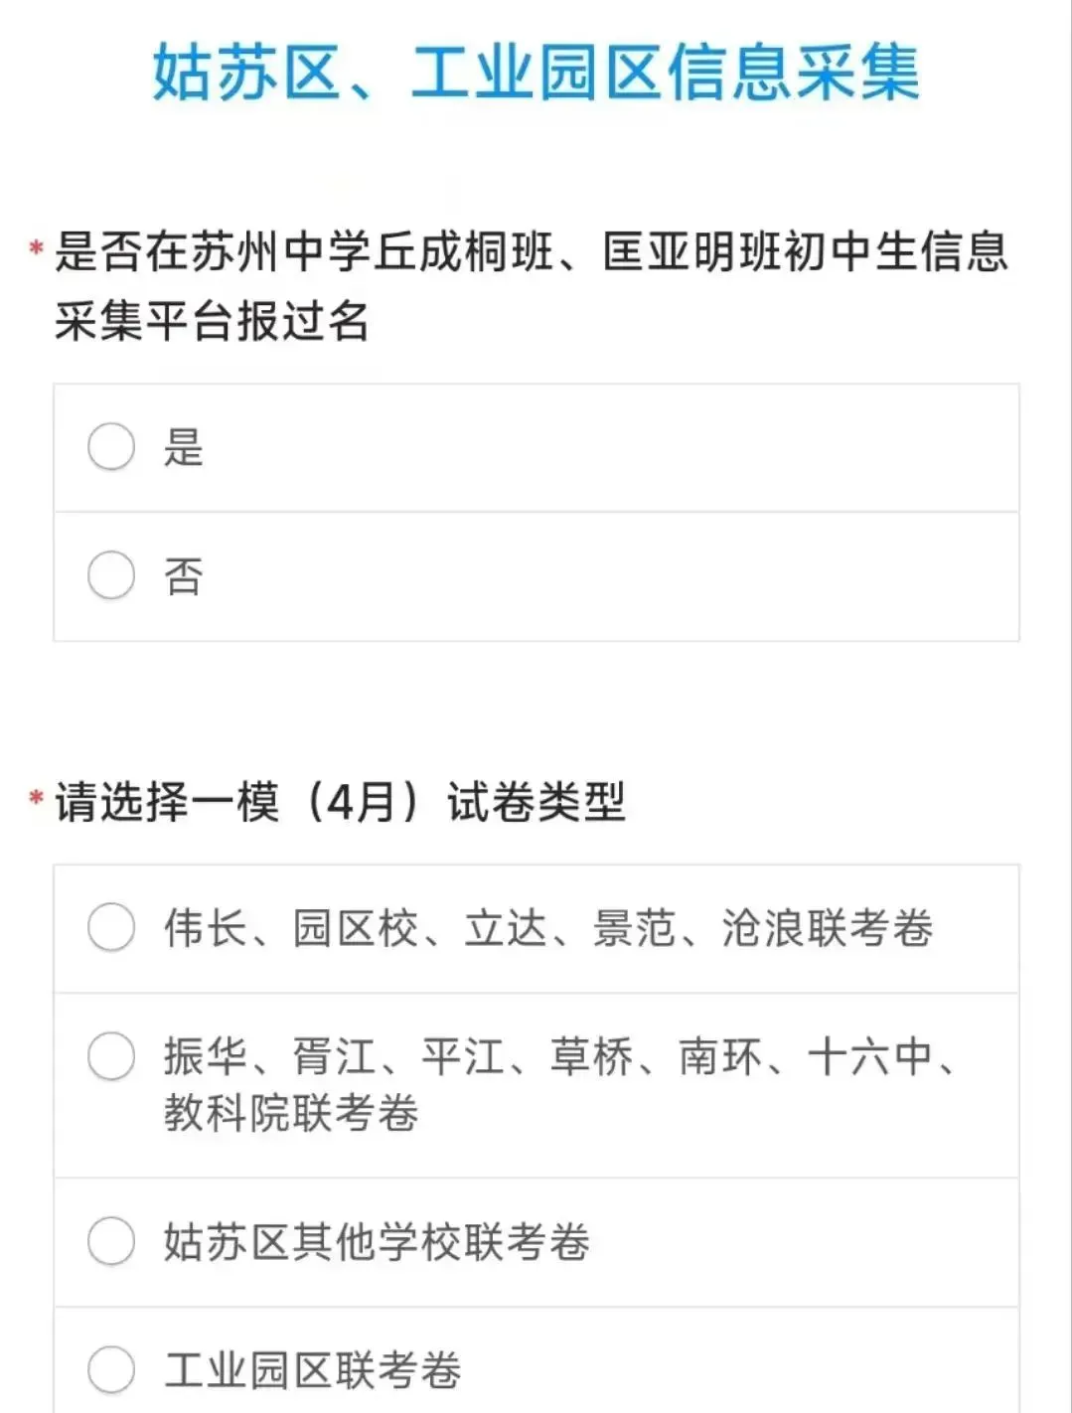This screenshot has width=1072, height=1413.
Task: Select the 是 radio button
Action: (x=111, y=446)
